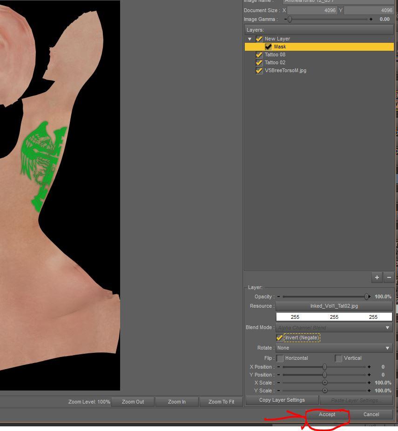
Task: Click X Position plus increment
Action: (369, 367)
